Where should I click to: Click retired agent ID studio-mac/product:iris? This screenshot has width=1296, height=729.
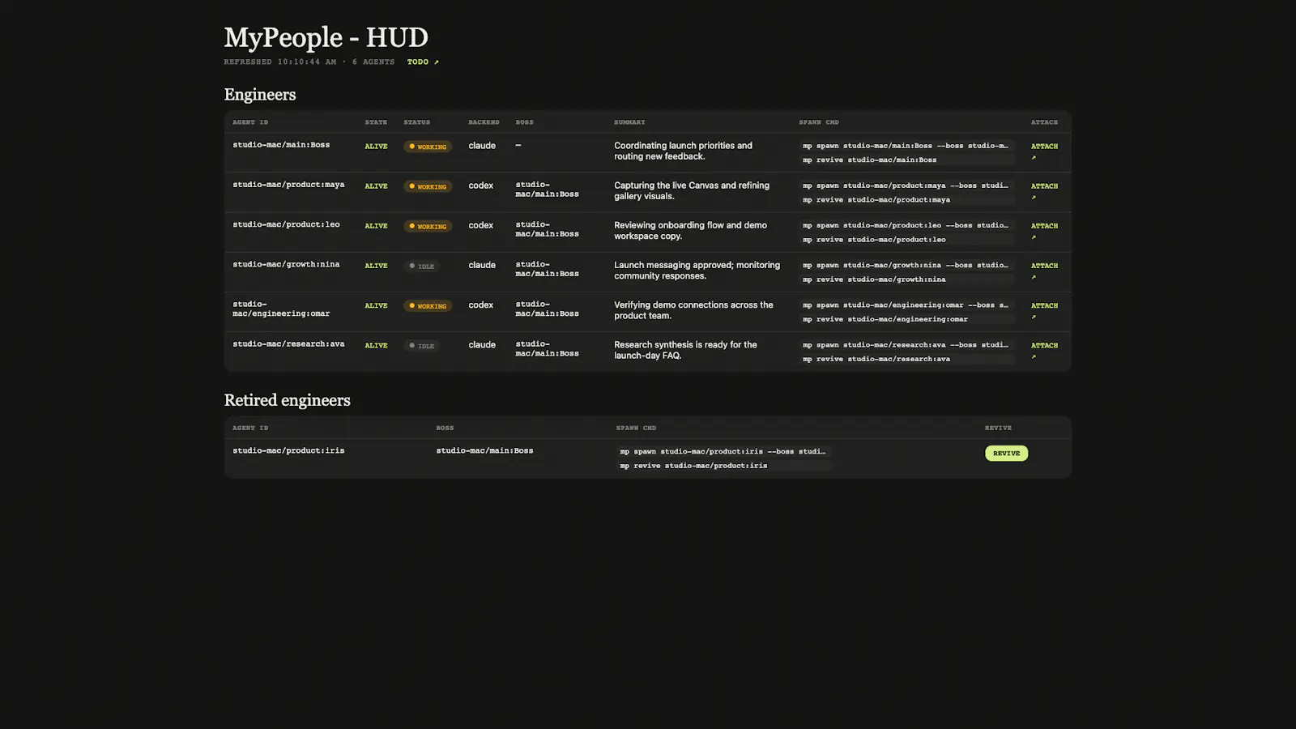288,450
